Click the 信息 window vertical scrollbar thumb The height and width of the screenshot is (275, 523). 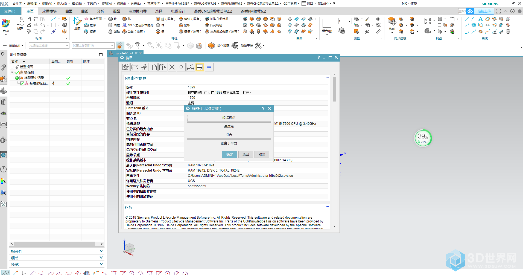[x=335, y=89]
